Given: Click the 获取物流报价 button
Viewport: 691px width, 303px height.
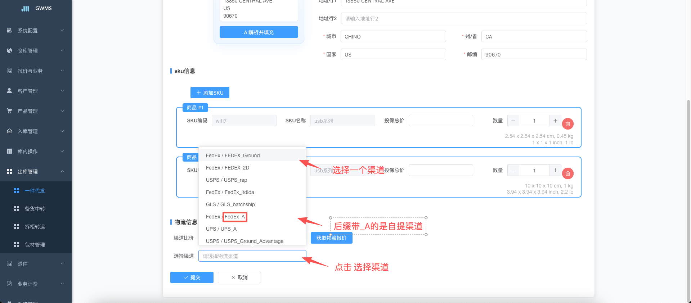Looking at the screenshot, I should (331, 238).
